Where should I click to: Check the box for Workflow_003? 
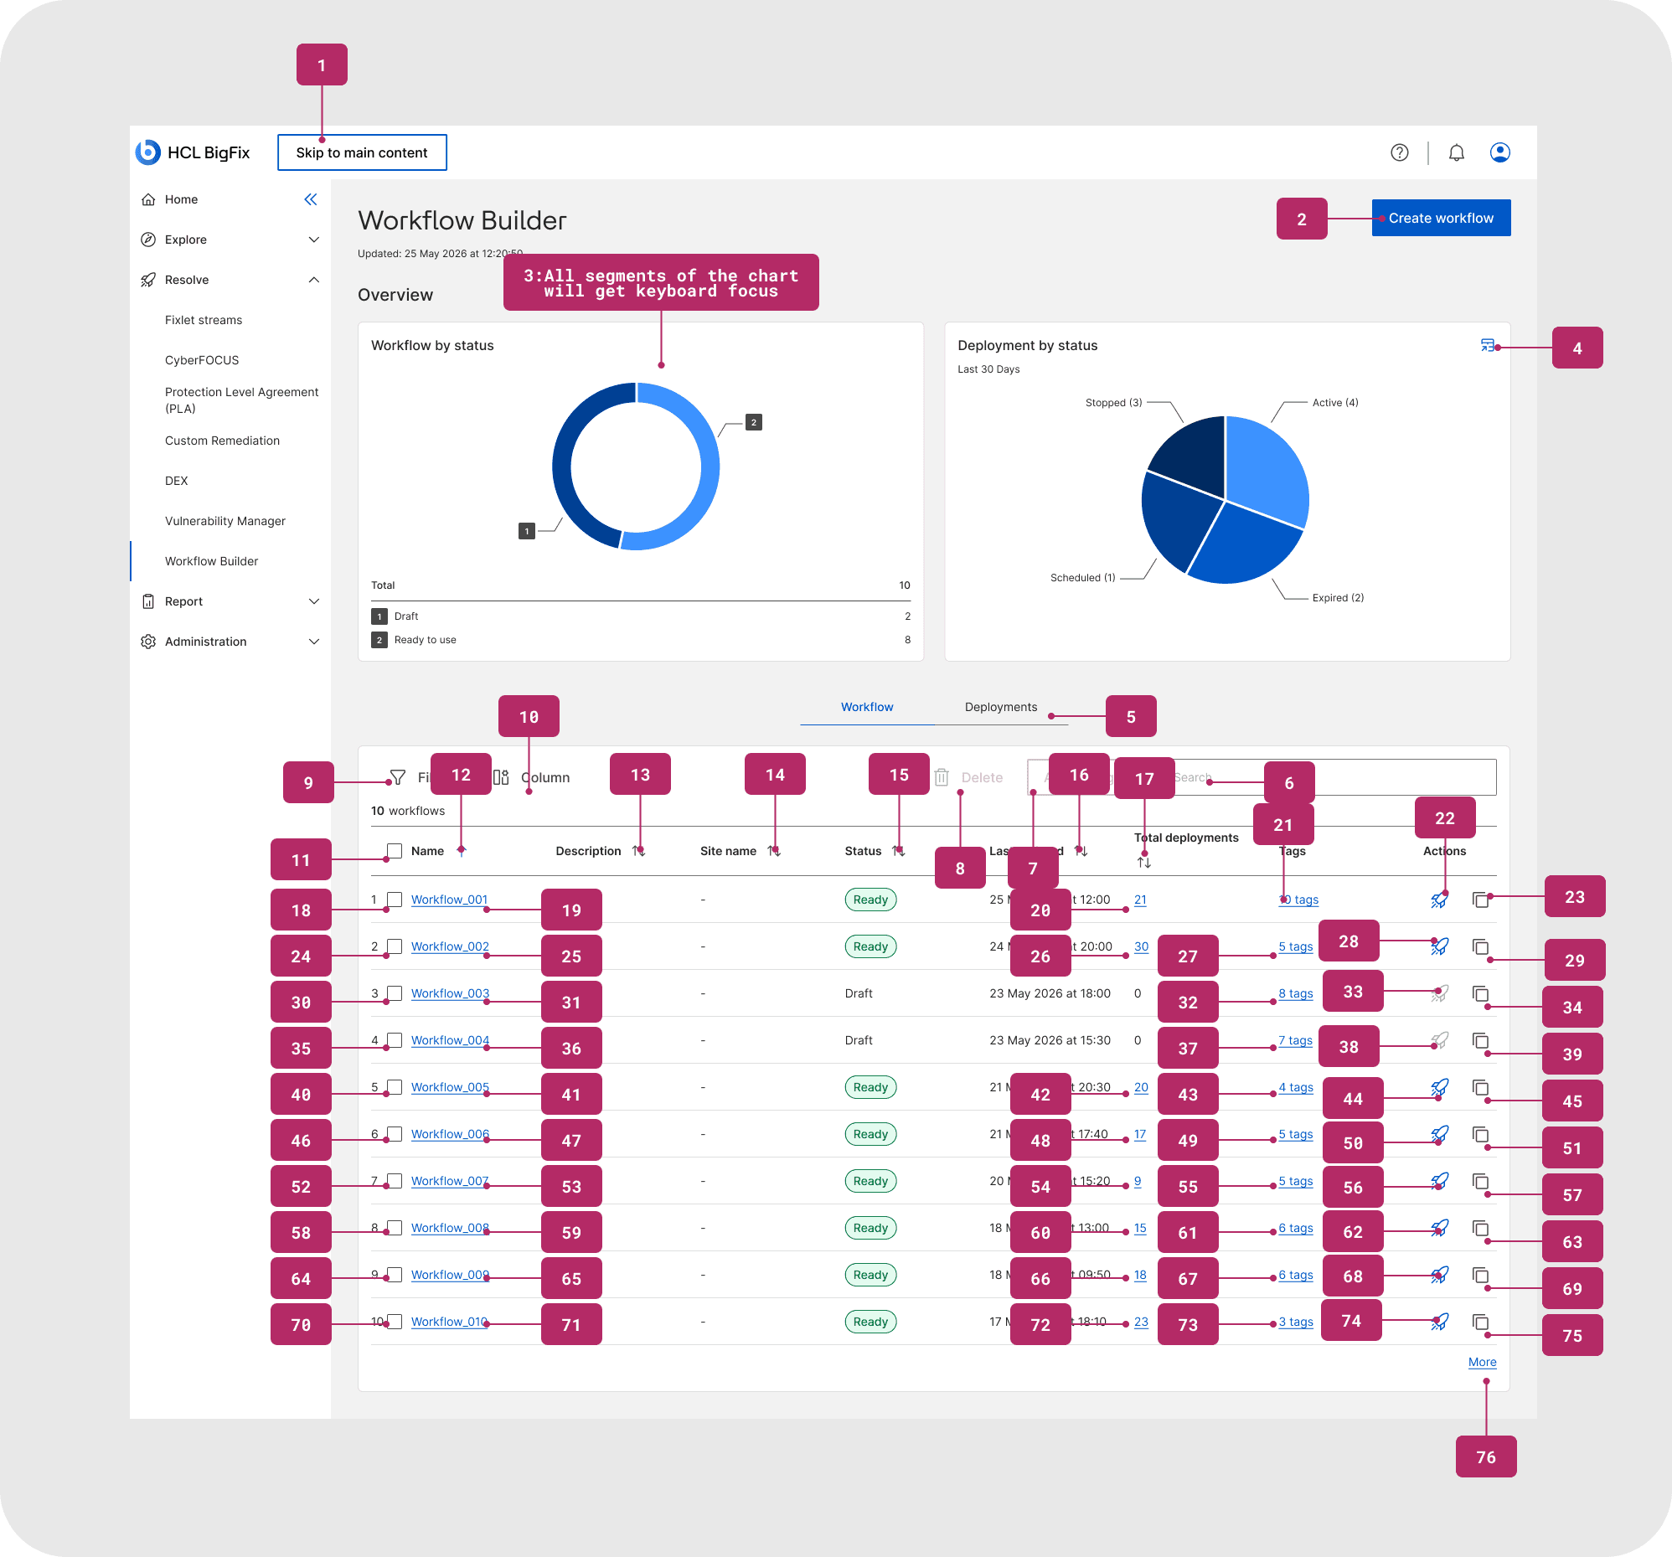(x=395, y=993)
